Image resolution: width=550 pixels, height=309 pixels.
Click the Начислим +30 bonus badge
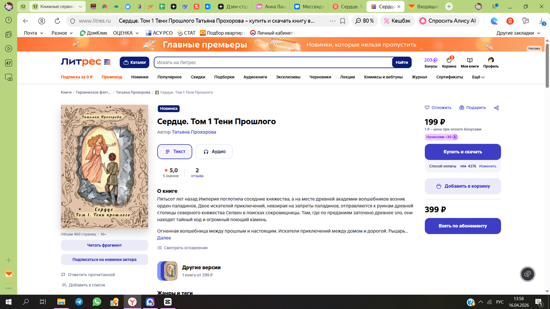click(441, 137)
